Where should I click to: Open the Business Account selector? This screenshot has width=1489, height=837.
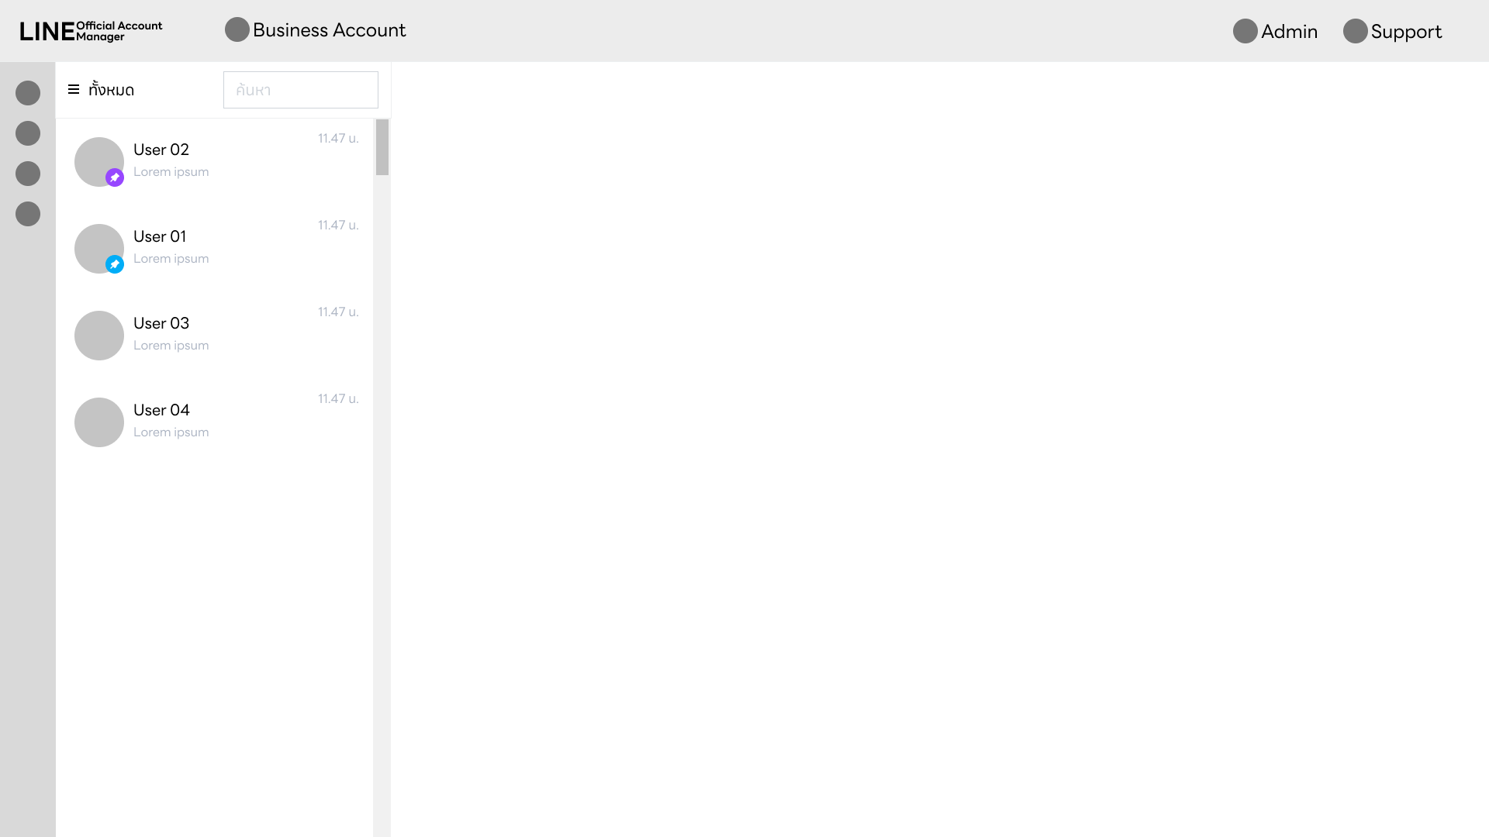329,30
